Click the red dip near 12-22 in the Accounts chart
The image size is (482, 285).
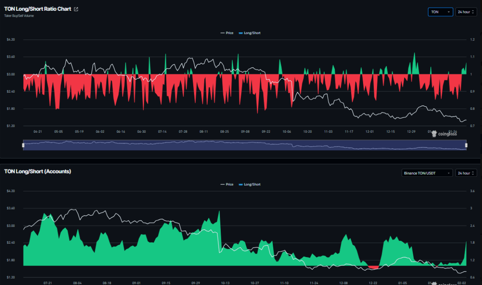pos(373,267)
